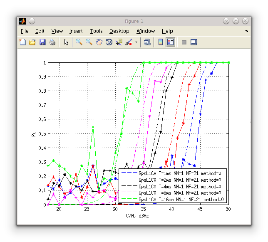Activate the Pan hand tool

(x=99, y=42)
